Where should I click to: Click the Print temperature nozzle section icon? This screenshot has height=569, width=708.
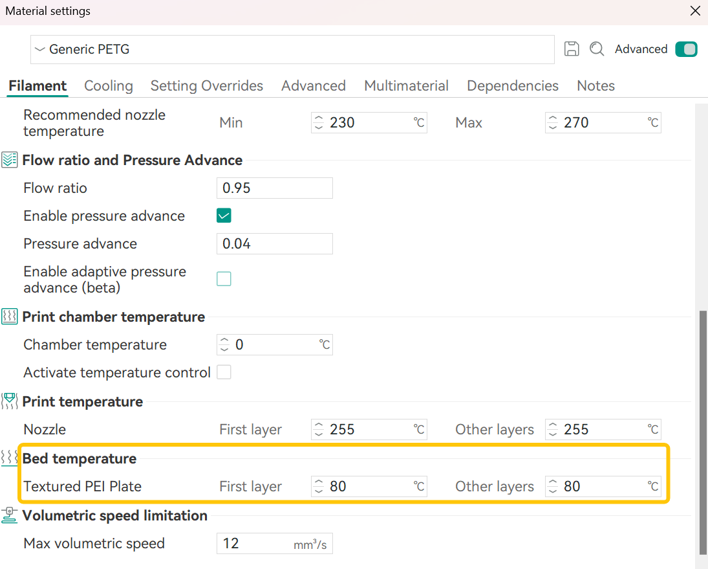pos(10,402)
